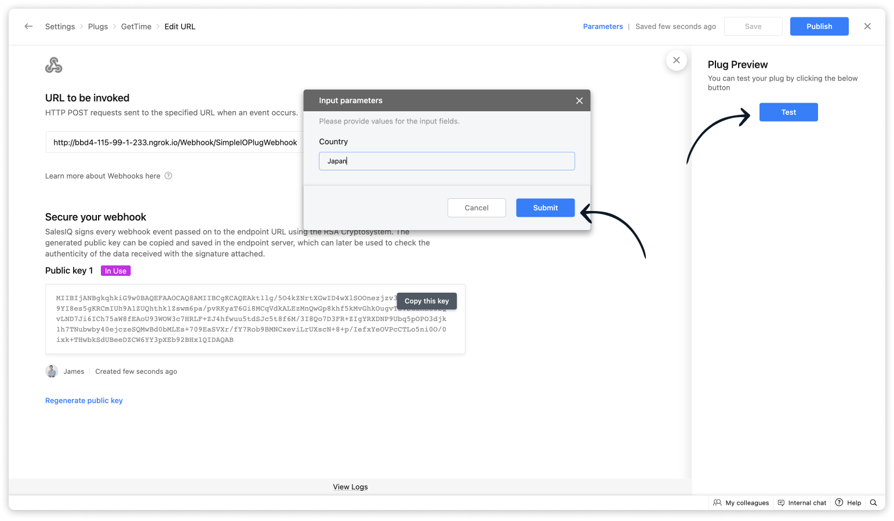Publish the plug
Viewport: 894px width, 521px height.
(x=819, y=27)
